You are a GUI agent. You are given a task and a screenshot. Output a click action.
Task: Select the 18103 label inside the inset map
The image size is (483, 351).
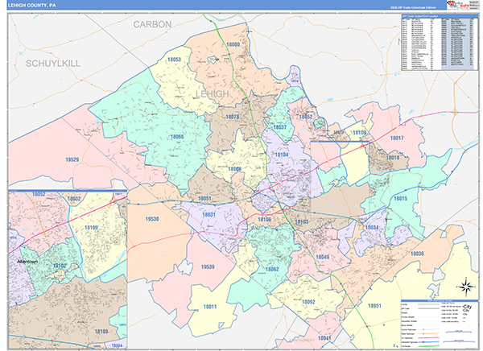pos(101,332)
